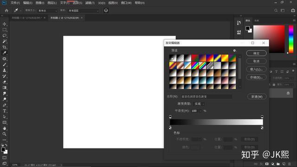Select the Spot Healing Brush tool
Image resolution: width=297 pixels, height=167 pixels.
4,59
